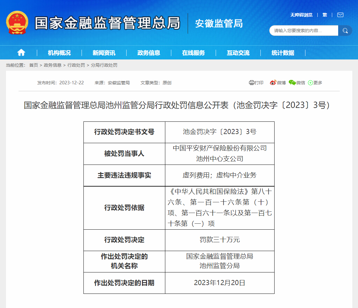Click the 行政处罚决定 header cell
Image resolution: width=358 pixels, height=308 pixels.
(124, 240)
